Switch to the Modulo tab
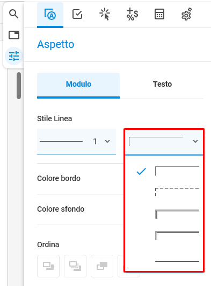211x286 pixels. point(78,85)
